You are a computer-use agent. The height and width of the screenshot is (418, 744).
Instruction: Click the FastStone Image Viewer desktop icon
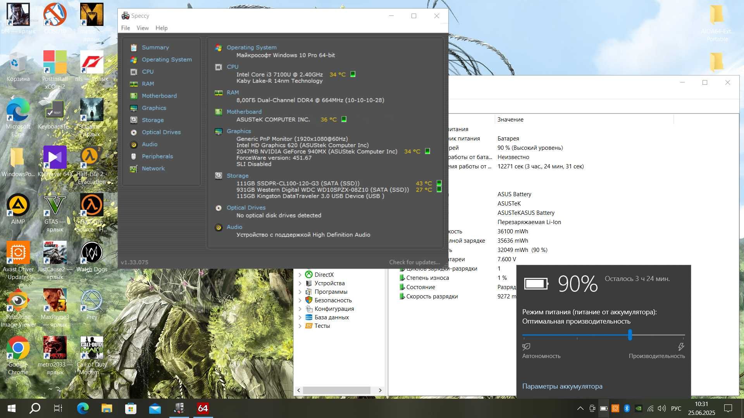click(18, 308)
